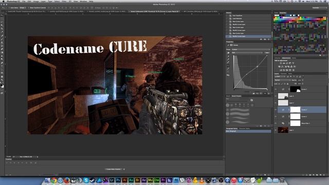Open the Curves Preset dropdown
The image size is (329, 185).
251,49
